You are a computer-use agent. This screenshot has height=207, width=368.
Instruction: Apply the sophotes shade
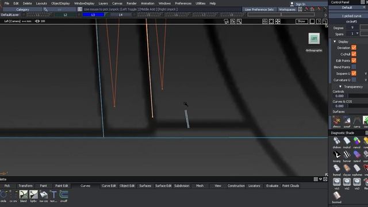point(356,168)
